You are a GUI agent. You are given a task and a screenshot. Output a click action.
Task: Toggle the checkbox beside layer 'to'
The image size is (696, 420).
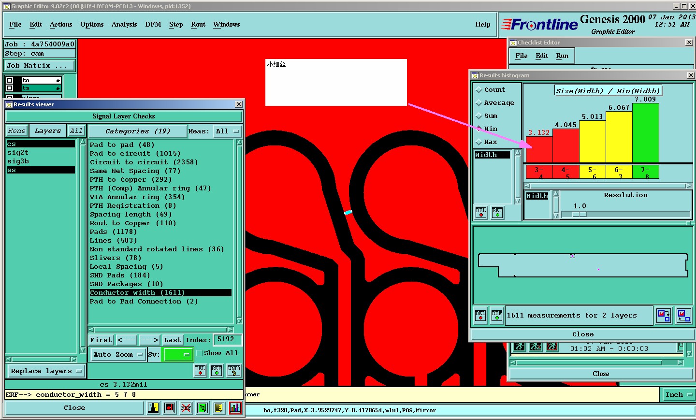coord(10,80)
